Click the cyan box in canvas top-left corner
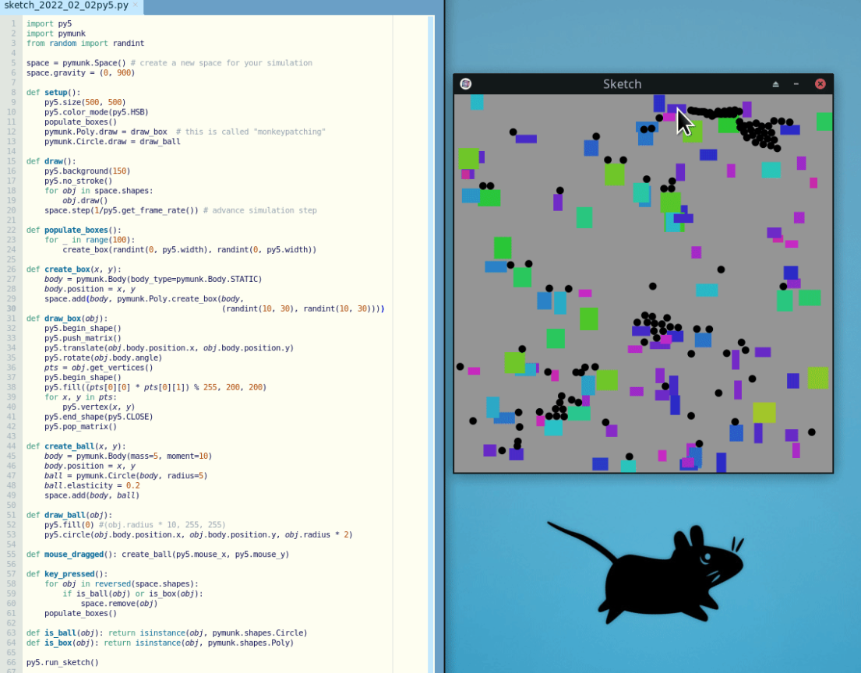Image resolution: width=861 pixels, height=673 pixels. pos(476,102)
